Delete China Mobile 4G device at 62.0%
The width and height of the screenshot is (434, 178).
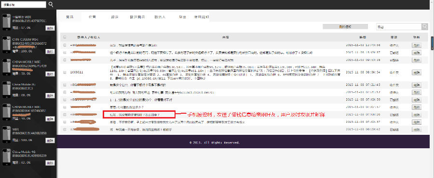(50, 163)
